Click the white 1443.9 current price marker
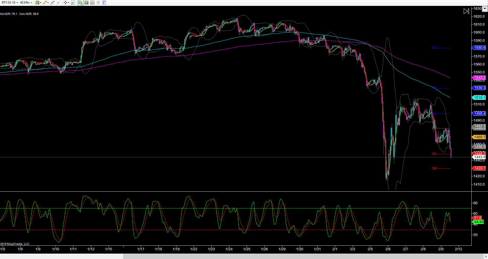This screenshot has height=259, width=488. pos(479,157)
